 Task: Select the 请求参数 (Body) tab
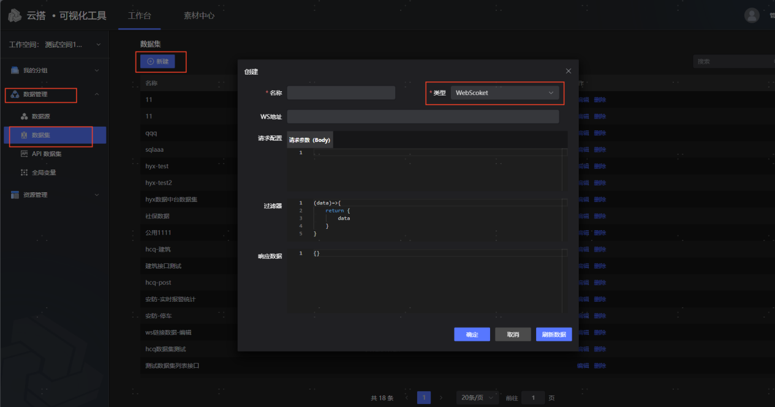309,140
